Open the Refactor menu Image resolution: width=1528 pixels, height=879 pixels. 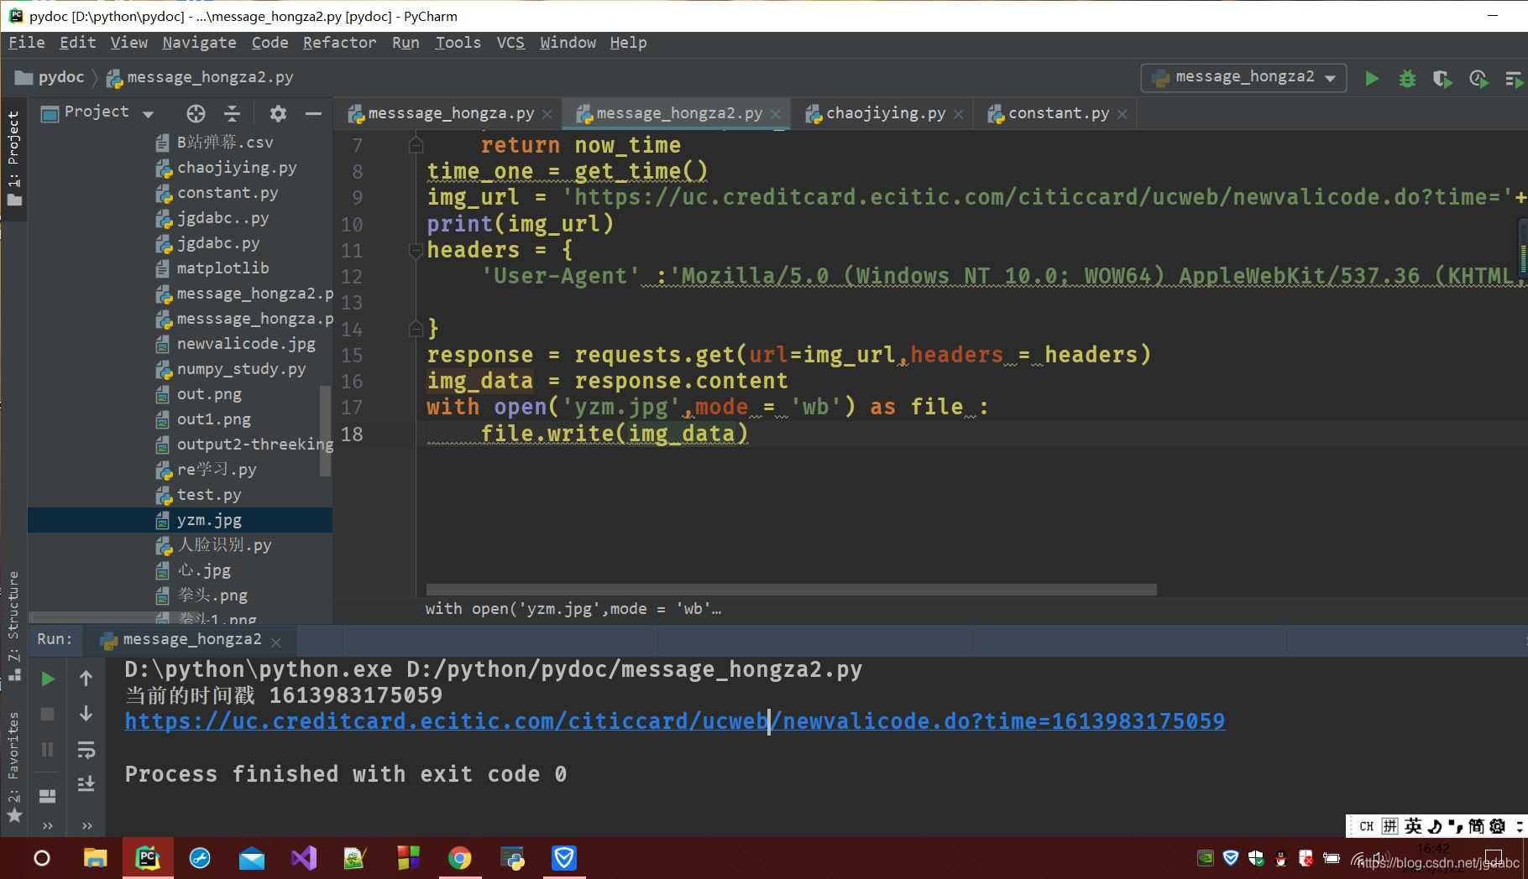pos(339,43)
